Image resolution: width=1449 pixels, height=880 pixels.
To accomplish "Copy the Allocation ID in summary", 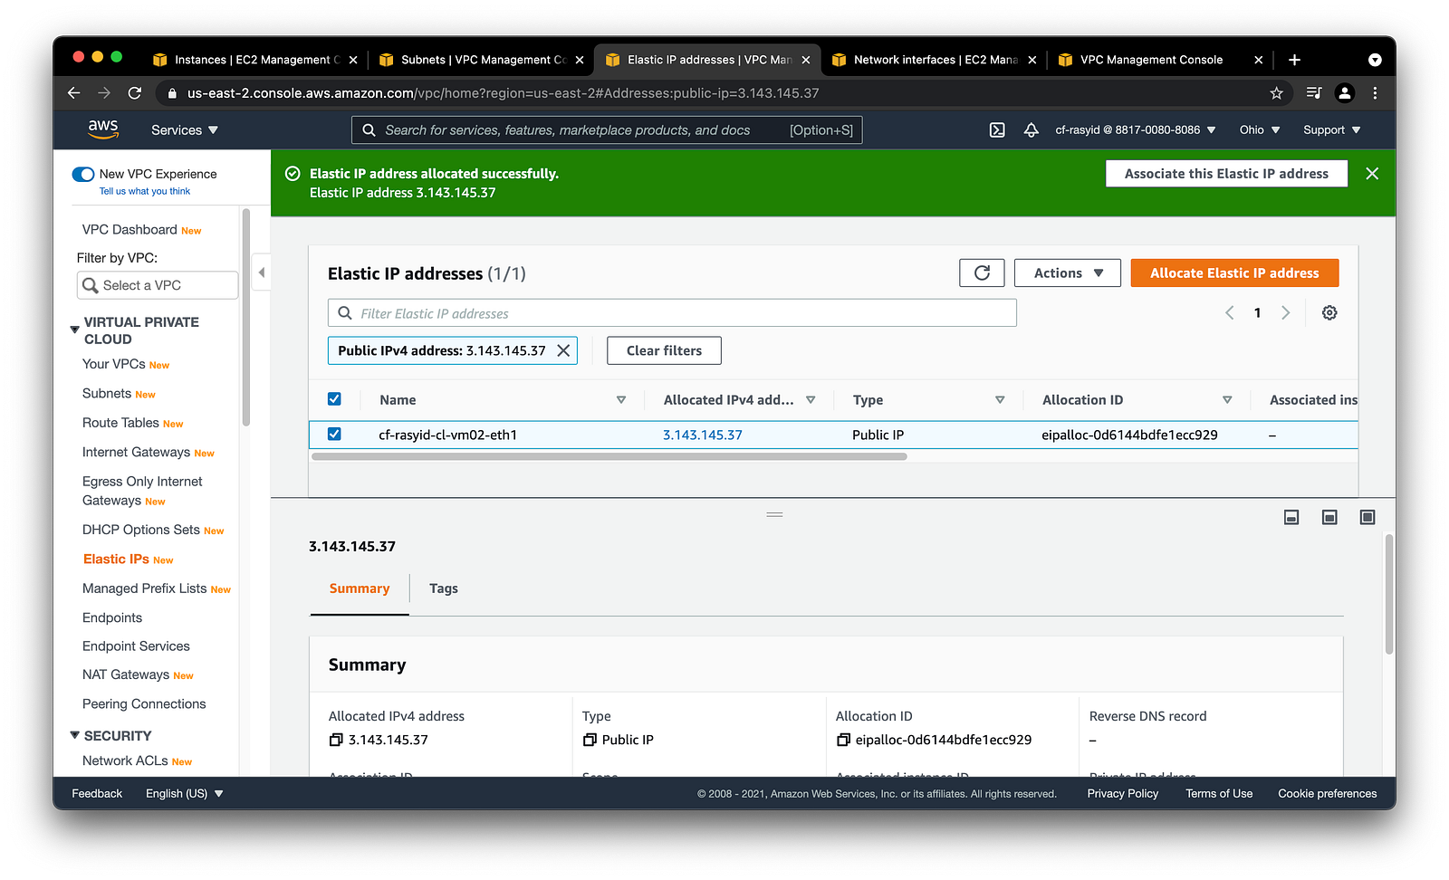I will tap(843, 740).
